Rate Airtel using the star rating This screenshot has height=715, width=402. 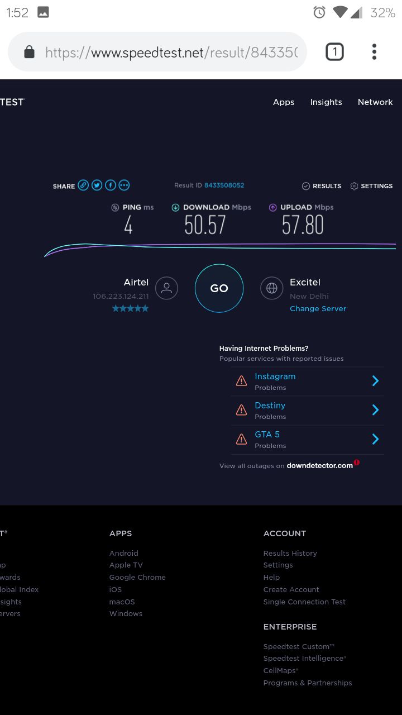point(131,308)
